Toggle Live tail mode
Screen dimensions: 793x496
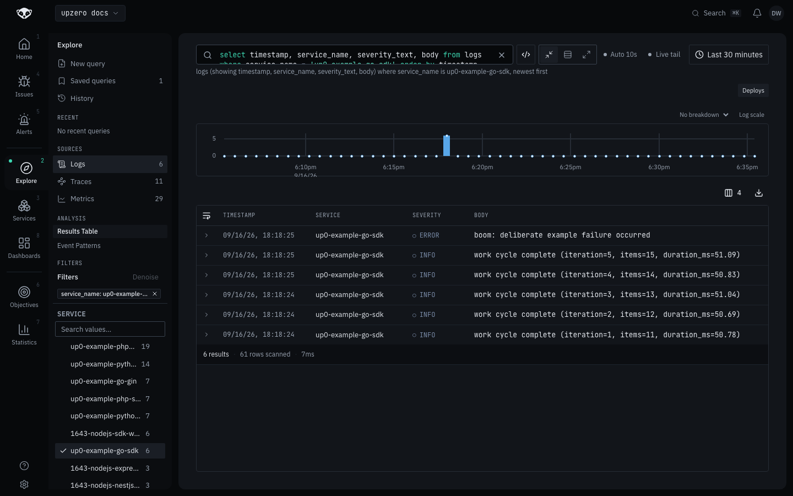coord(664,55)
